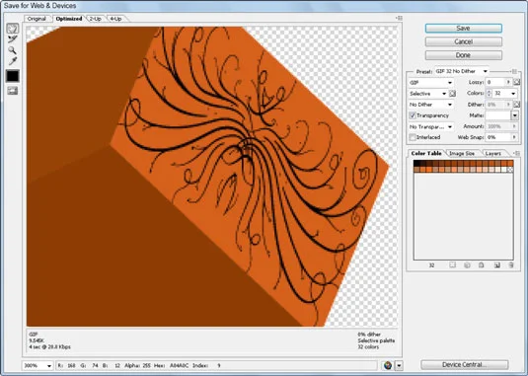The image size is (528, 376).
Task: Open the Web Snap slider arrow
Action: [x=514, y=137]
